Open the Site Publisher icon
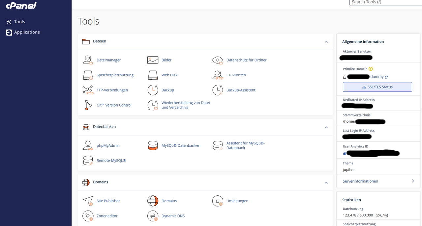The image size is (422, 226). (88, 201)
